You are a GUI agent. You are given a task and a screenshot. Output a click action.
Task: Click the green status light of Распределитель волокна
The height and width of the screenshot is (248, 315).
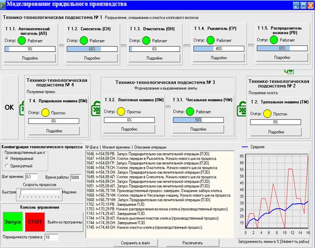tap(274, 40)
